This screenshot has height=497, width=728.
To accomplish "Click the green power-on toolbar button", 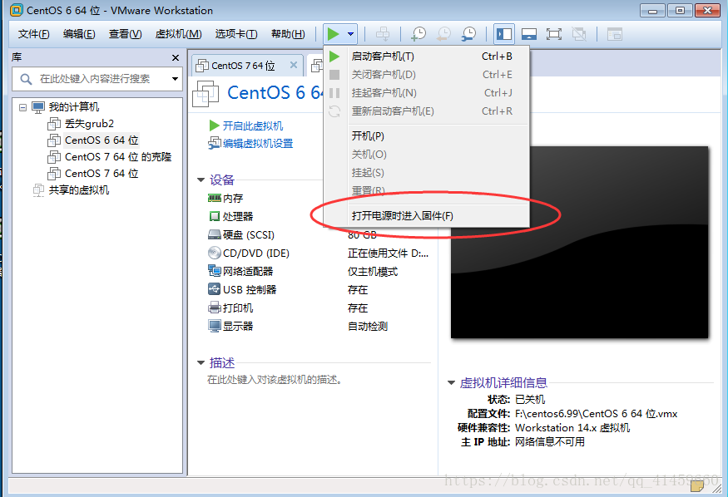I will pyautogui.click(x=333, y=34).
